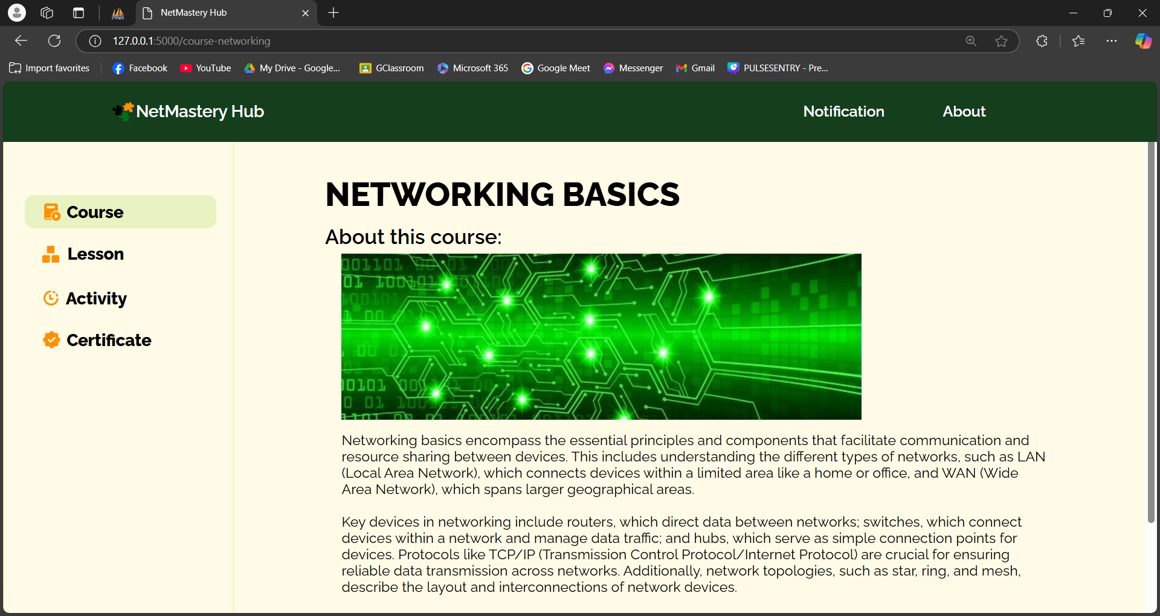The height and width of the screenshot is (616, 1160).
Task: Open the Copilot icon
Action: coord(1143,41)
